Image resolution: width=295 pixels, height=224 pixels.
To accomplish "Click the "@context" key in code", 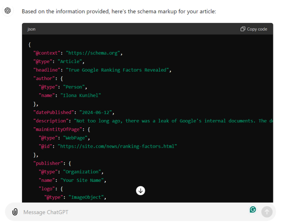I will click(47, 53).
